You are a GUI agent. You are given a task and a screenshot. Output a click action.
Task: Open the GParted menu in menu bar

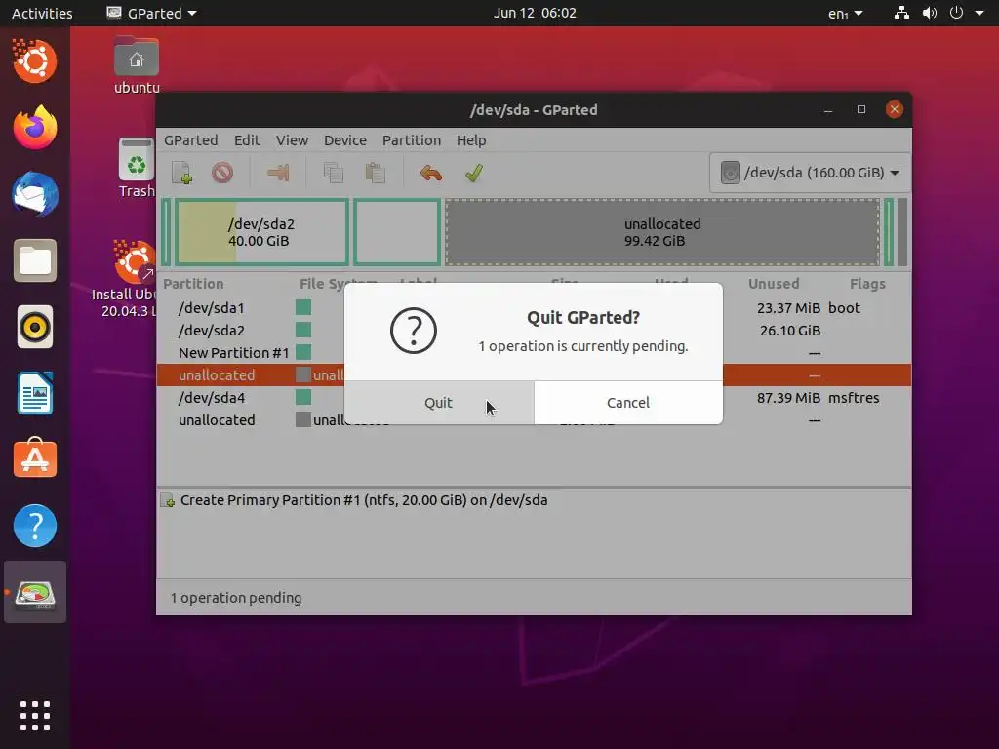(191, 140)
